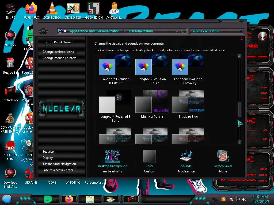Open Screen Saver settings
Screen dimensions: 274x205
click(223, 161)
